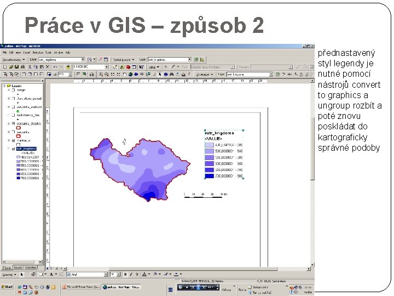The width and height of the screenshot is (394, 296).
Task: Click the What's This help icon
Action: (x=141, y=67)
